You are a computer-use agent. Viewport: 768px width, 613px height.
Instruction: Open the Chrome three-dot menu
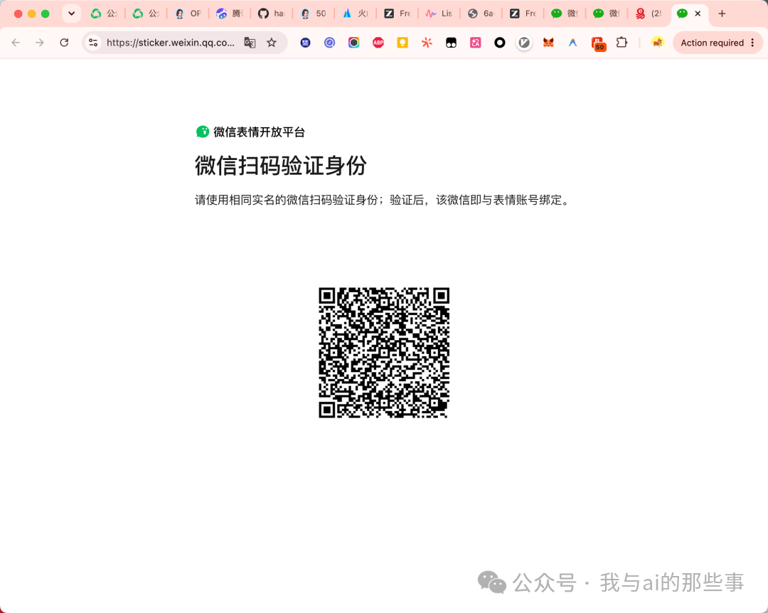pyautogui.click(x=753, y=43)
